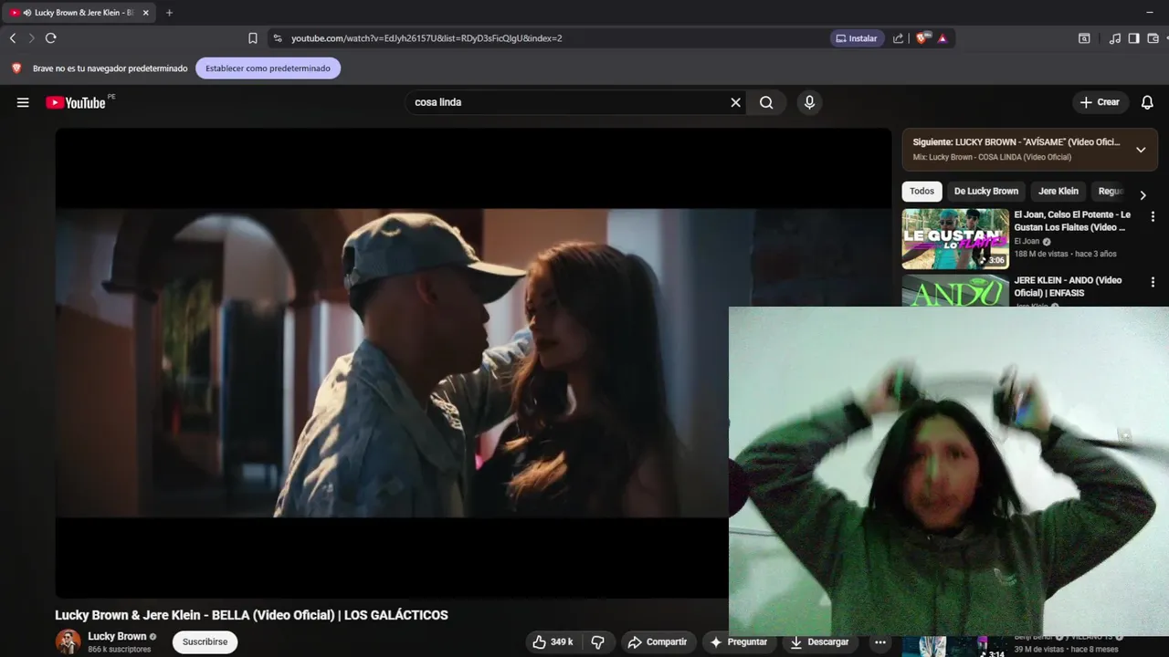Reload the page
Image resolution: width=1169 pixels, height=657 pixels.
coord(51,38)
